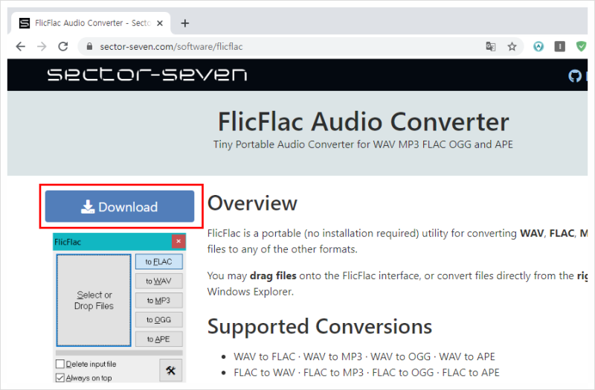595x390 pixels.
Task: Click the FlicFlac Audio Converter page title
Action: click(363, 122)
